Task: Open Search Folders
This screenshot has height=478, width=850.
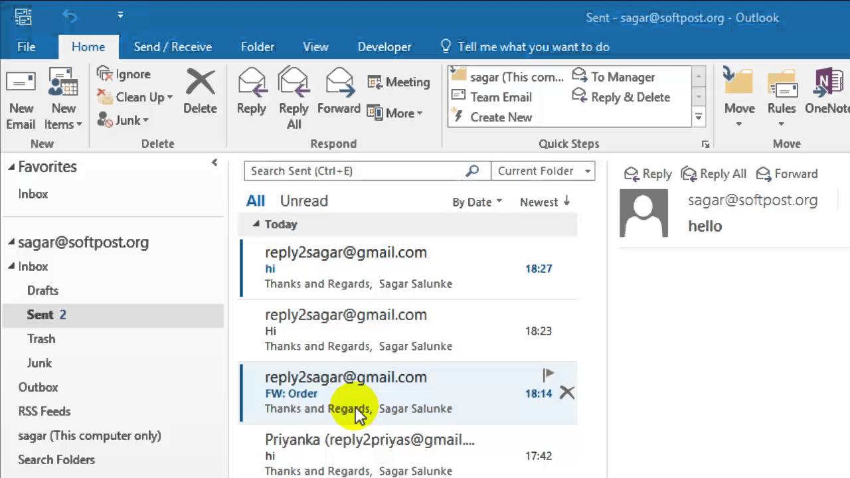Action: pos(56,459)
